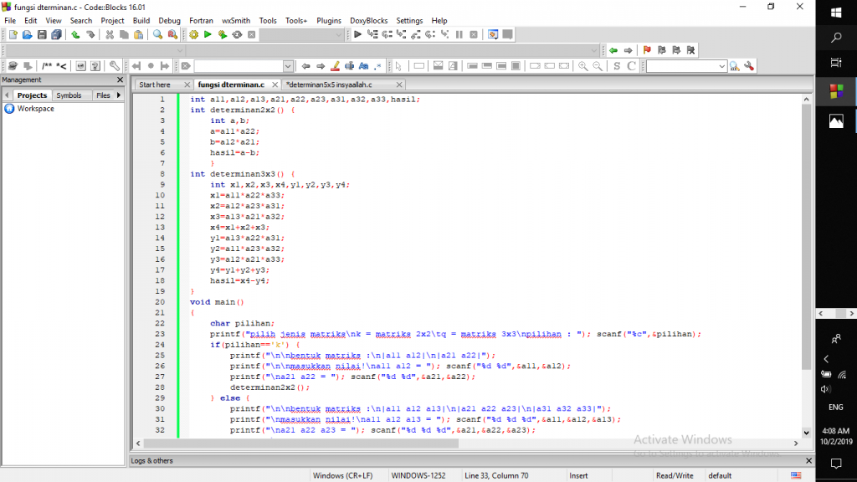Image resolution: width=857 pixels, height=482 pixels.
Task: Click the Save file floppy icon
Action: click(x=42, y=35)
